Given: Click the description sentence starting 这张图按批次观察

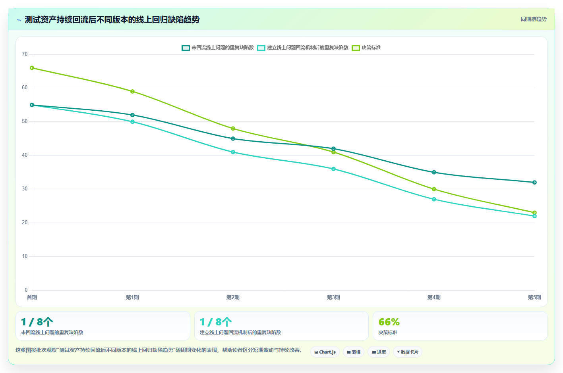Looking at the screenshot, I should click(160, 350).
